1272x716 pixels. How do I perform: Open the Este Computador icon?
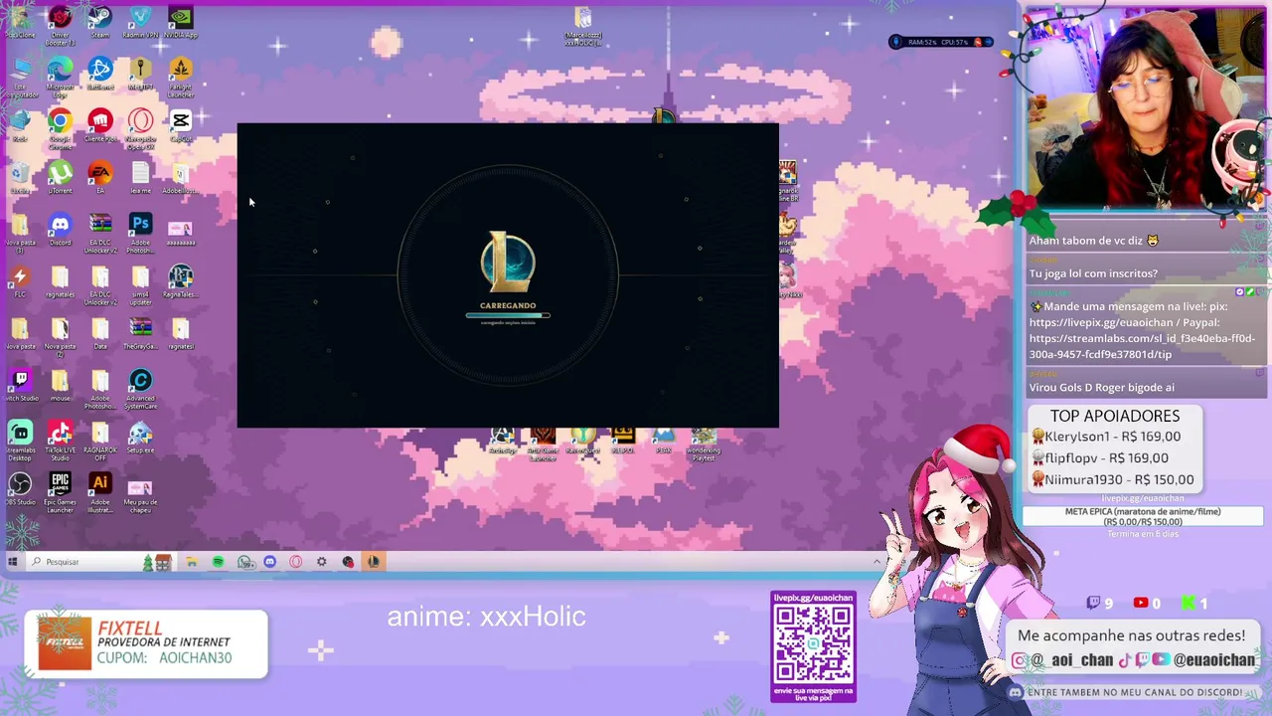point(20,78)
